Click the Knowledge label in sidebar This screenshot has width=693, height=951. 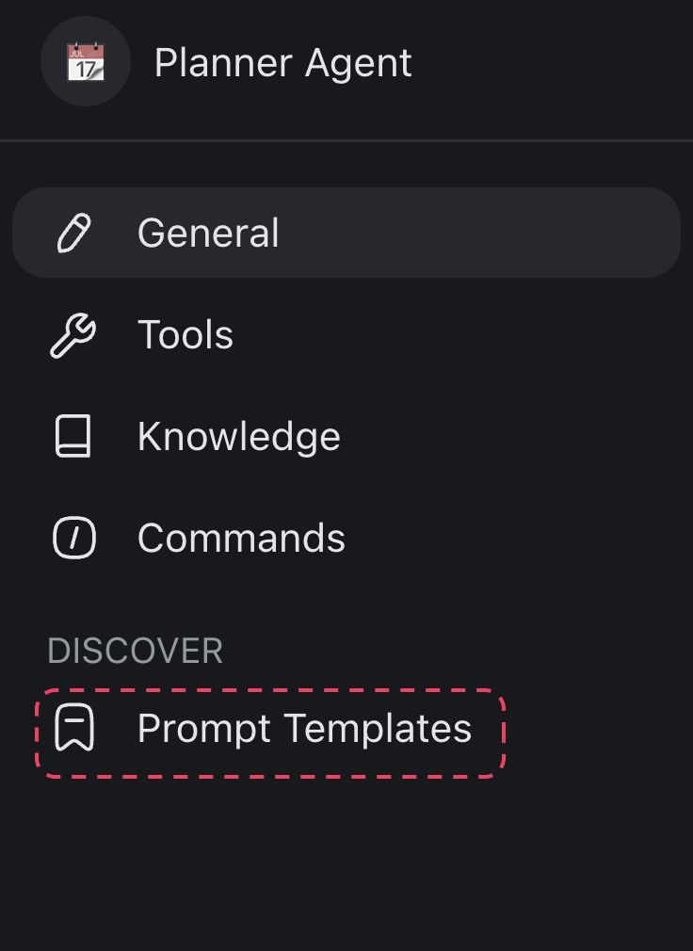point(238,436)
